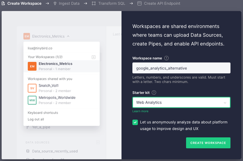The width and height of the screenshot is (243, 161).
Task: Click the EM avatar in workspace header
Action: 27,36
